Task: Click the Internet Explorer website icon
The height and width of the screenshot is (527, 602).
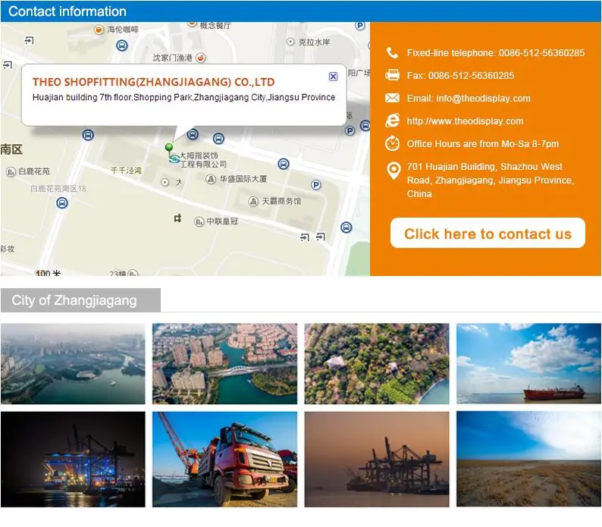Action: point(392,121)
